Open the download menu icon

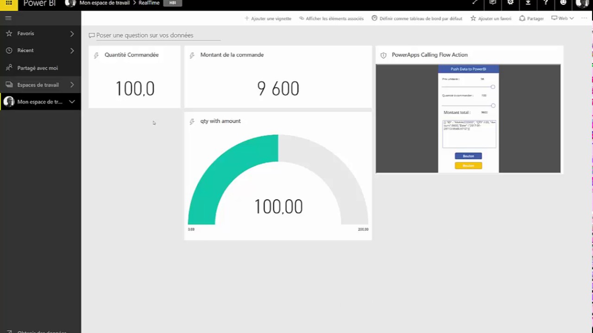click(528, 3)
